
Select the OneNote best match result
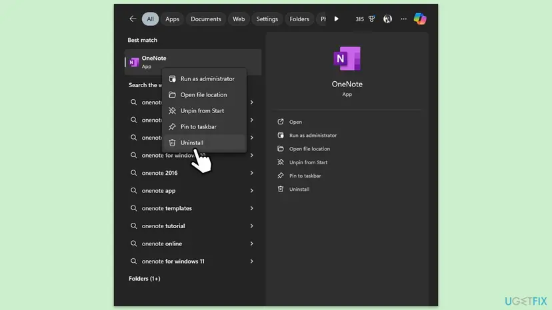click(x=193, y=62)
